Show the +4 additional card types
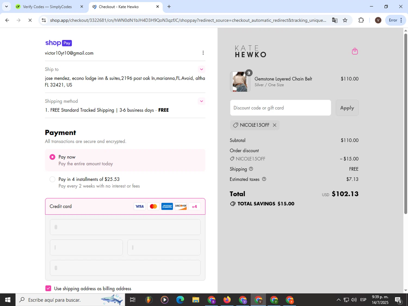The image size is (408, 306). click(194, 206)
